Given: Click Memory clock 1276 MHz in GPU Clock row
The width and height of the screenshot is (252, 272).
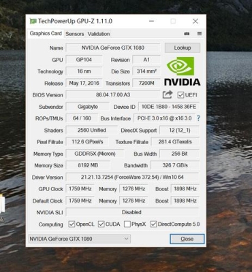Looking at the screenshot, I should click(133, 189).
